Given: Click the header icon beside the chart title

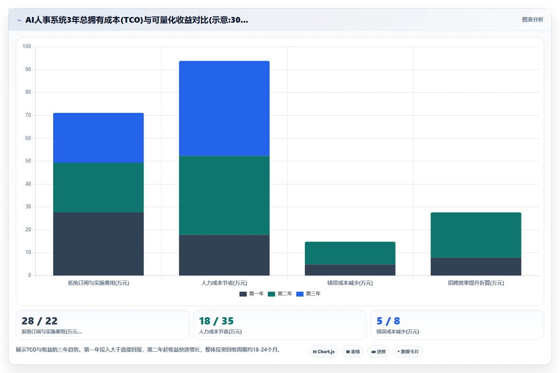Looking at the screenshot, I should [x=19, y=20].
